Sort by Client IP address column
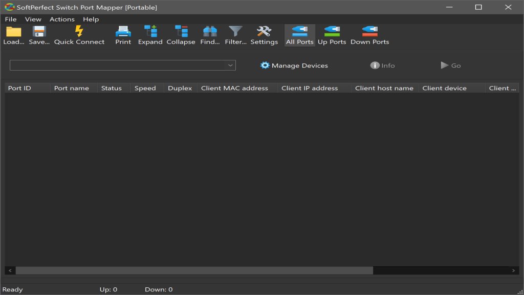This screenshot has width=524, height=295. [315, 88]
